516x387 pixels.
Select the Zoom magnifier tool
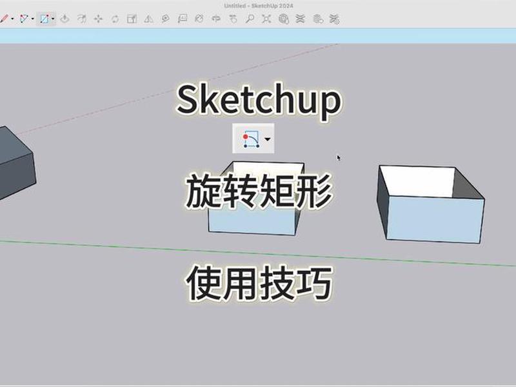tap(250, 19)
